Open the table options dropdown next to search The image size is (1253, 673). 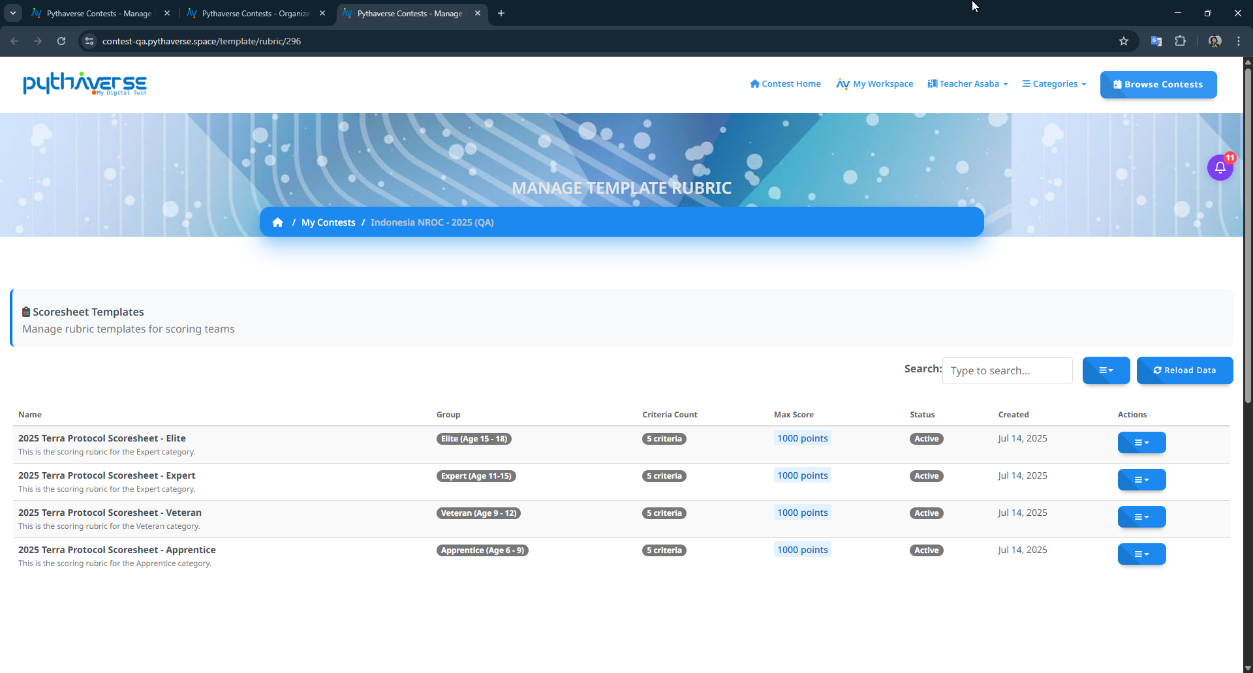click(1106, 370)
